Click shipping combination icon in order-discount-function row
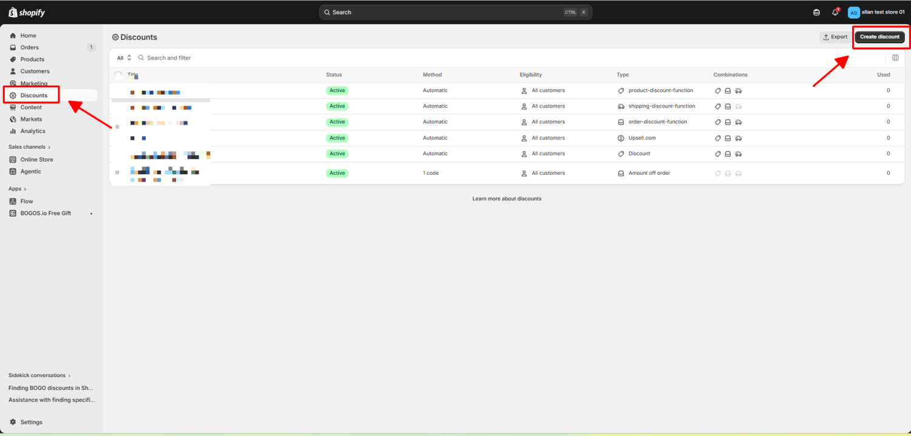The image size is (911, 436). (x=738, y=122)
